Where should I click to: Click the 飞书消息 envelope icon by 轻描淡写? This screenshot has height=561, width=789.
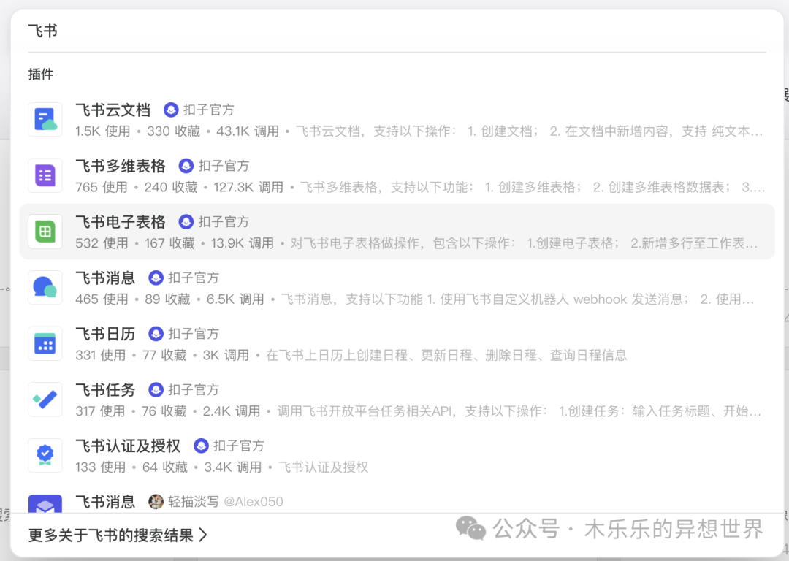point(45,503)
